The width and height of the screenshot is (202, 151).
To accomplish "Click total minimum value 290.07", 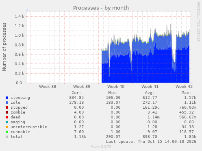I will click(113, 137).
